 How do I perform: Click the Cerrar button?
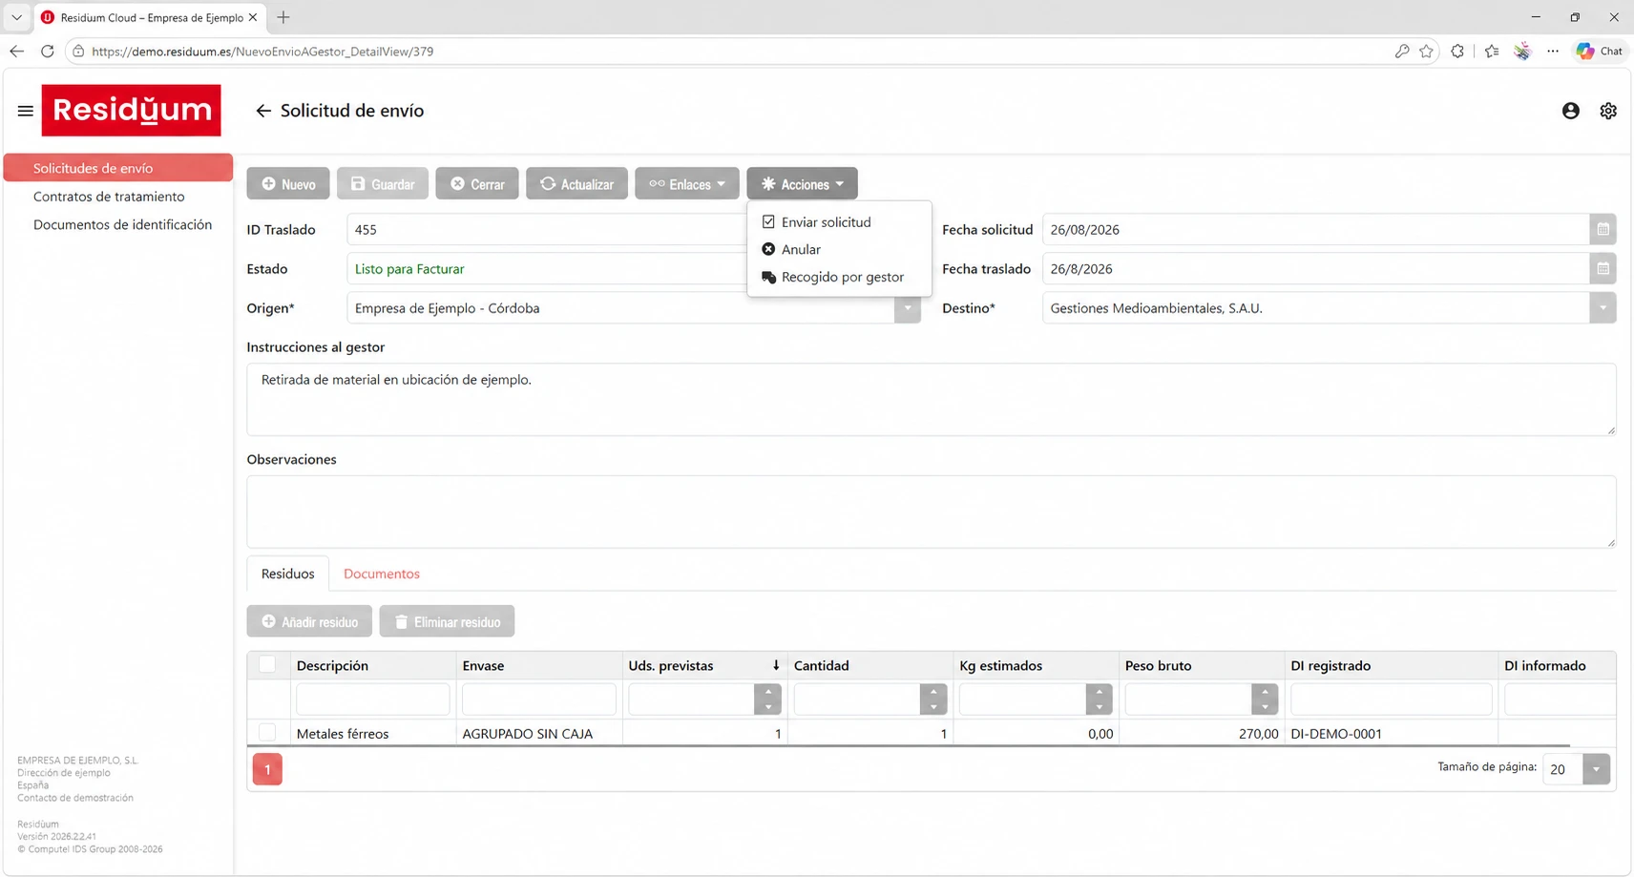tap(477, 184)
